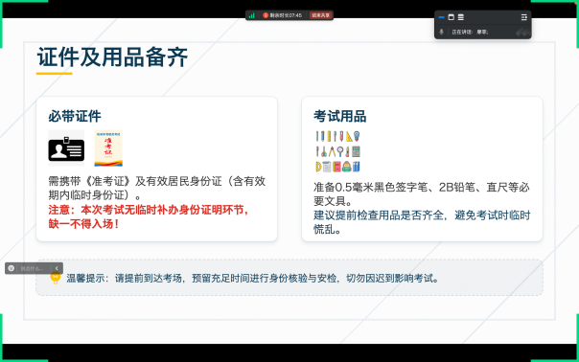This screenshot has width=579, height=362.
Task: Click the 准考证 admission ticket image
Action: click(108, 148)
